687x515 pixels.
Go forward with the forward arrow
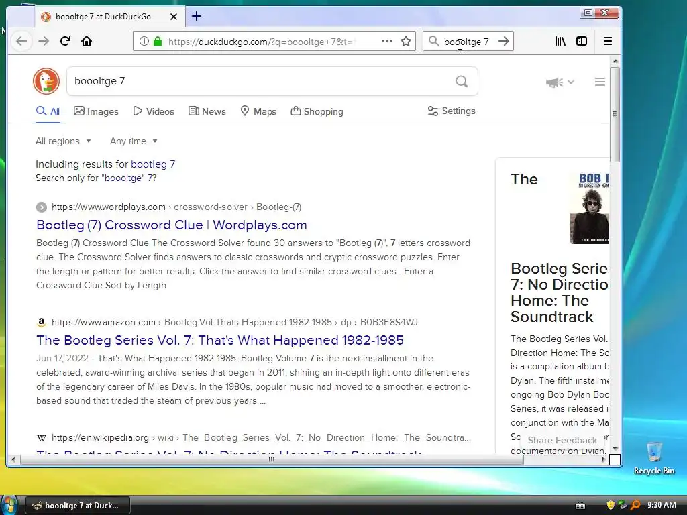pos(44,41)
